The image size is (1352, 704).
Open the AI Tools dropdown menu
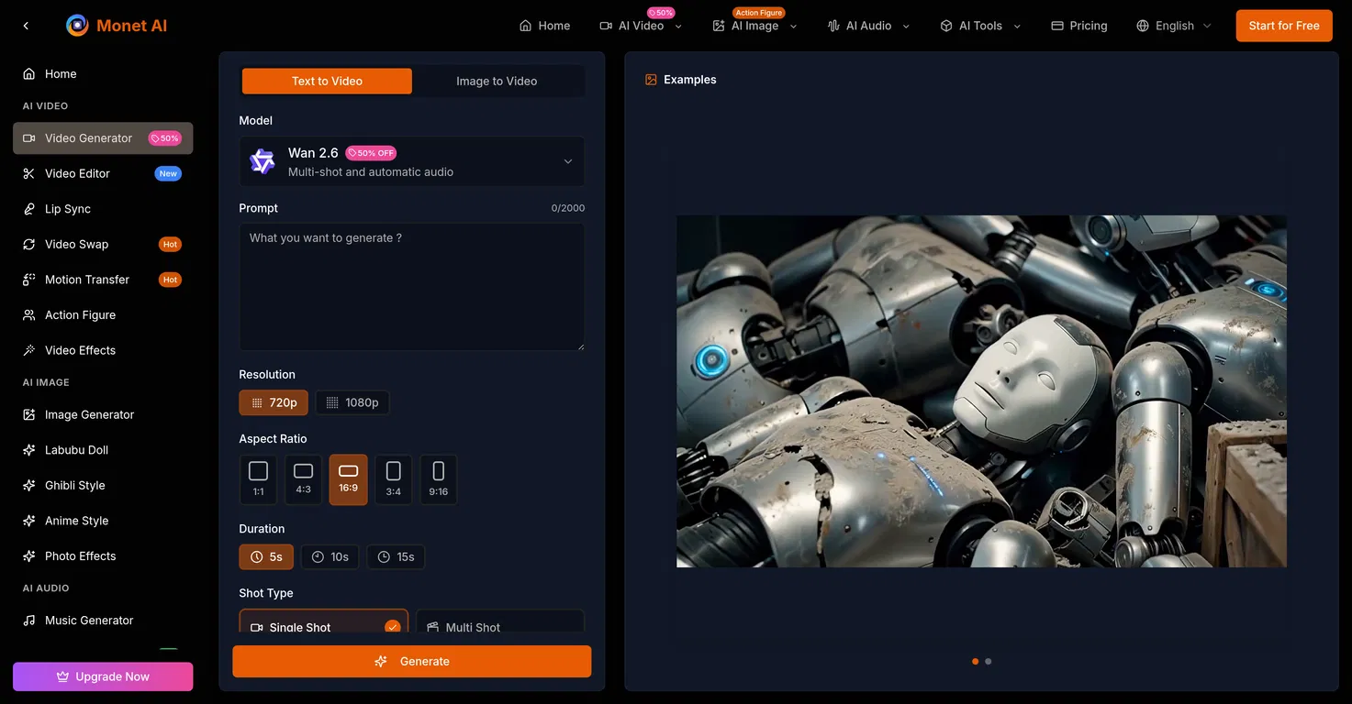pos(980,26)
